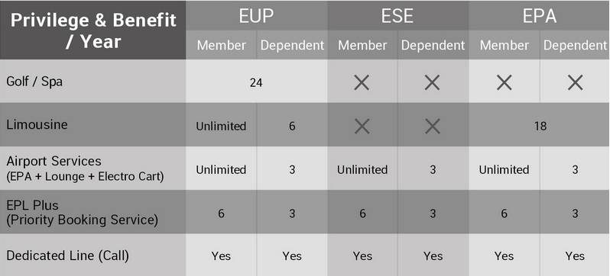610x276 pixels.
Task: Click the X under EPA Member Golf / Spa
Action: [x=505, y=82]
